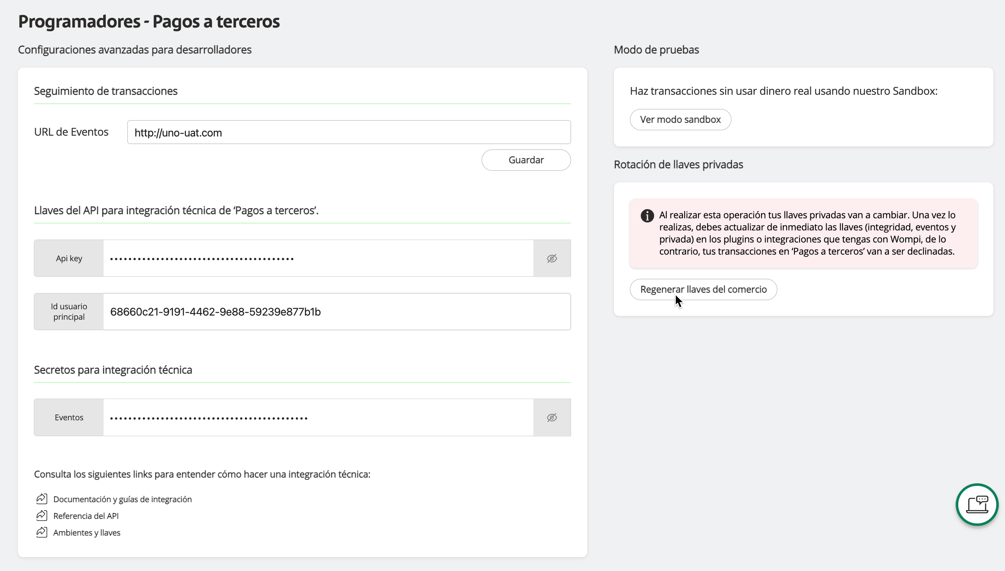The height and width of the screenshot is (571, 1005).
Task: Click the Api key row label
Action: click(69, 258)
